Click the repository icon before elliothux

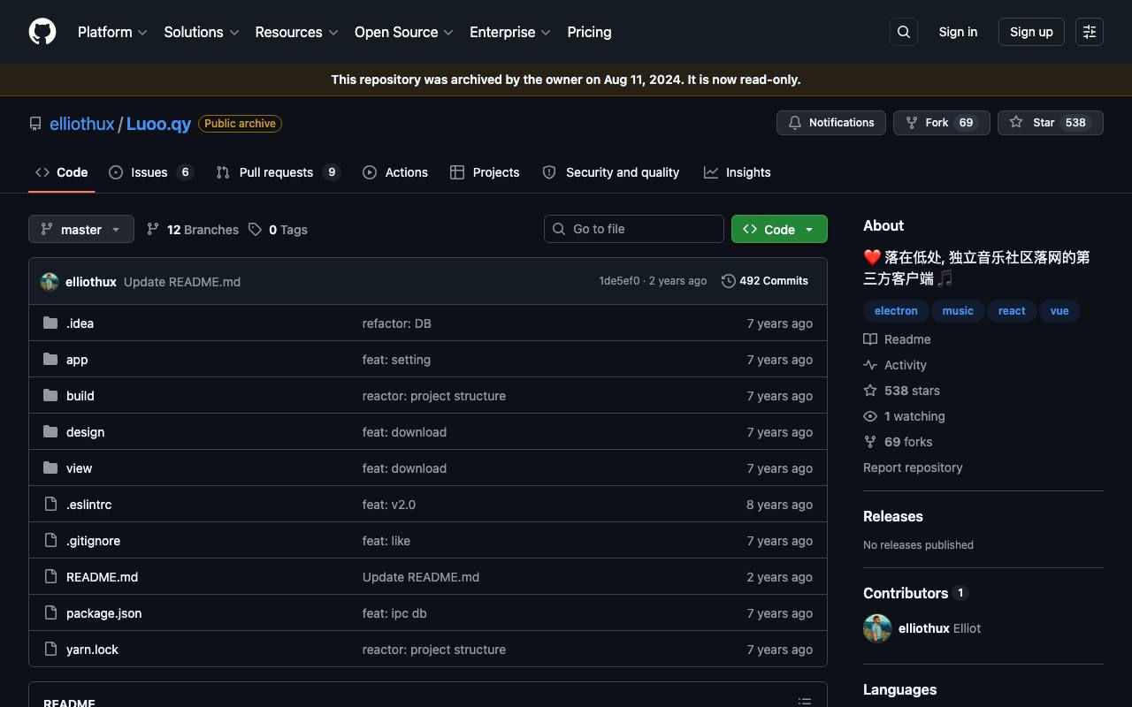[35, 124]
